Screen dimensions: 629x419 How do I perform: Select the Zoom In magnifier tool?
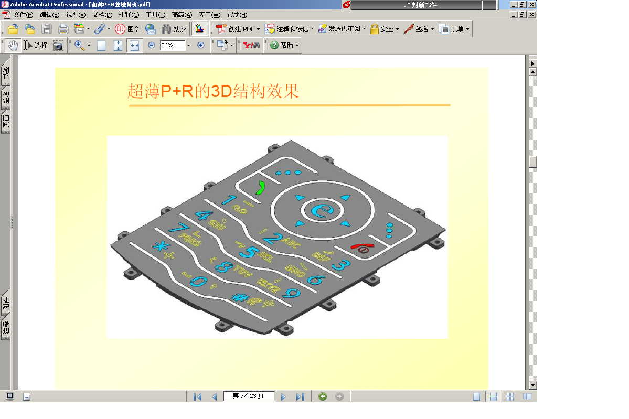pos(79,45)
